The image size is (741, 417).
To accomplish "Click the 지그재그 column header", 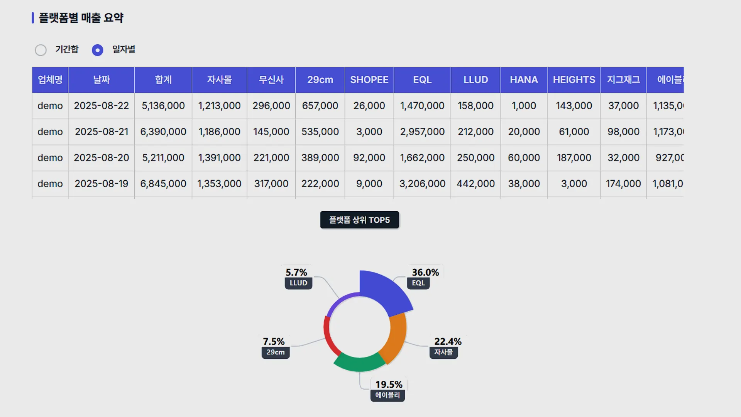I will pos(623,80).
